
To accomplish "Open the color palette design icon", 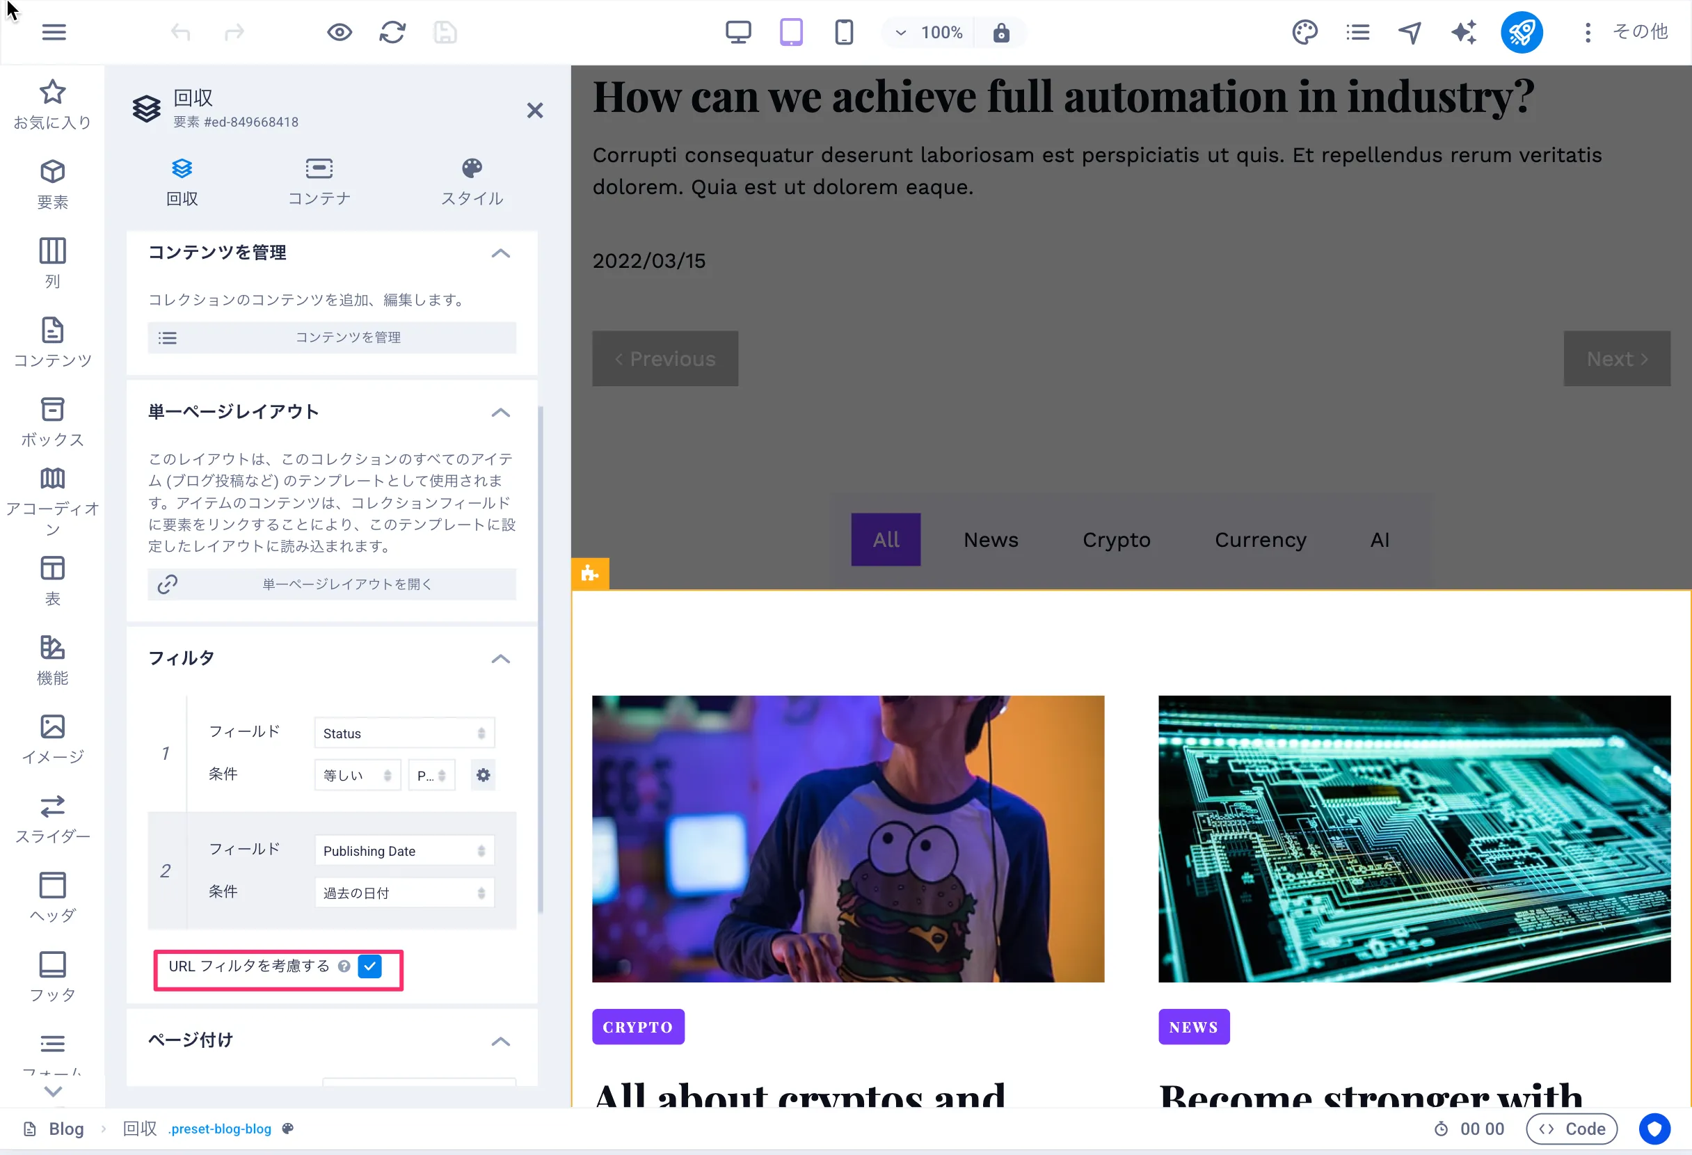I will pyautogui.click(x=1304, y=32).
